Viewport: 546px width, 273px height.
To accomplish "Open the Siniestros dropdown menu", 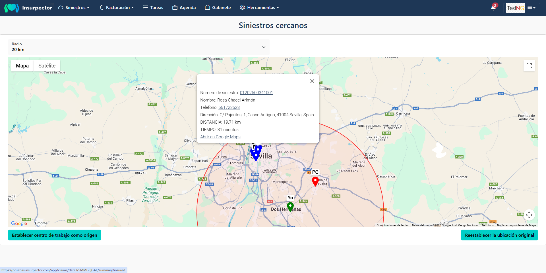I will 74,8.
